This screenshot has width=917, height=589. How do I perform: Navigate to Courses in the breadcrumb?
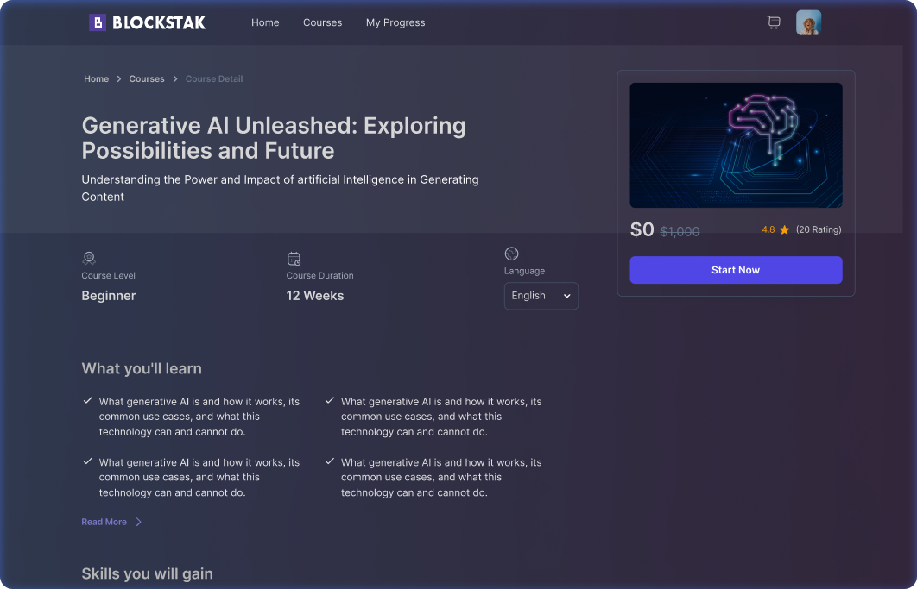[147, 79]
